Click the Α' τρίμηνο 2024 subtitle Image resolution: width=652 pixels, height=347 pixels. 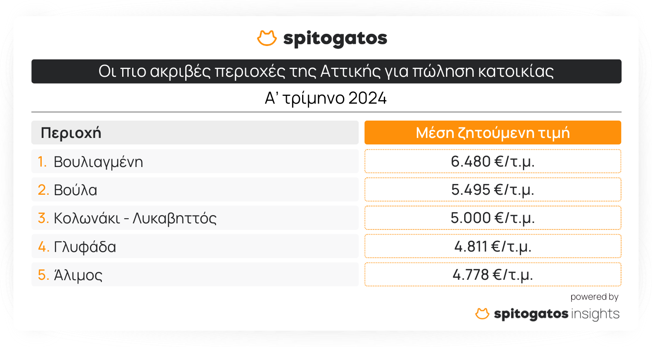pos(326,98)
